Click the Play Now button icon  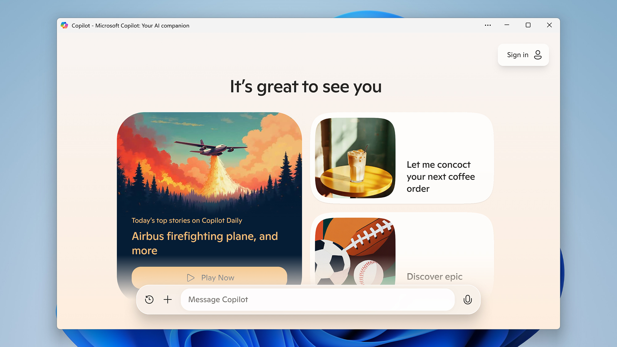191,278
